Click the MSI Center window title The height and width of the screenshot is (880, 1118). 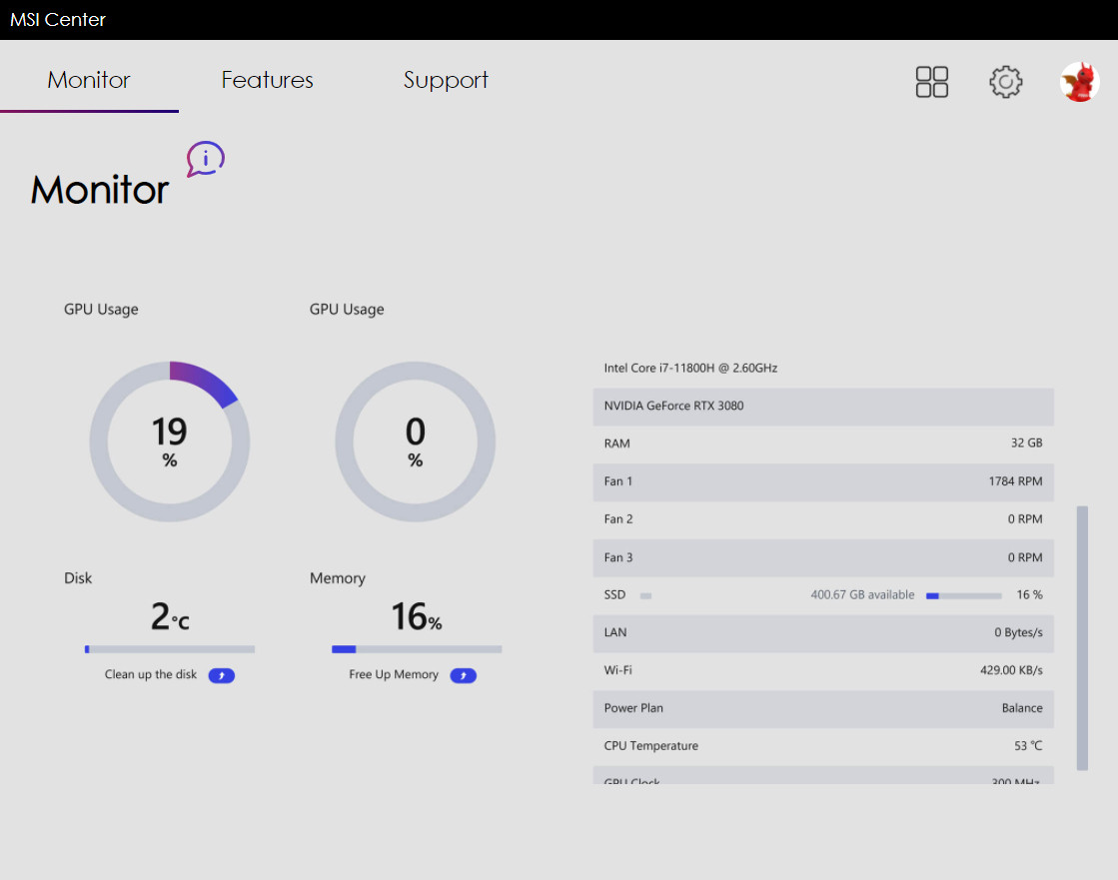click(58, 20)
